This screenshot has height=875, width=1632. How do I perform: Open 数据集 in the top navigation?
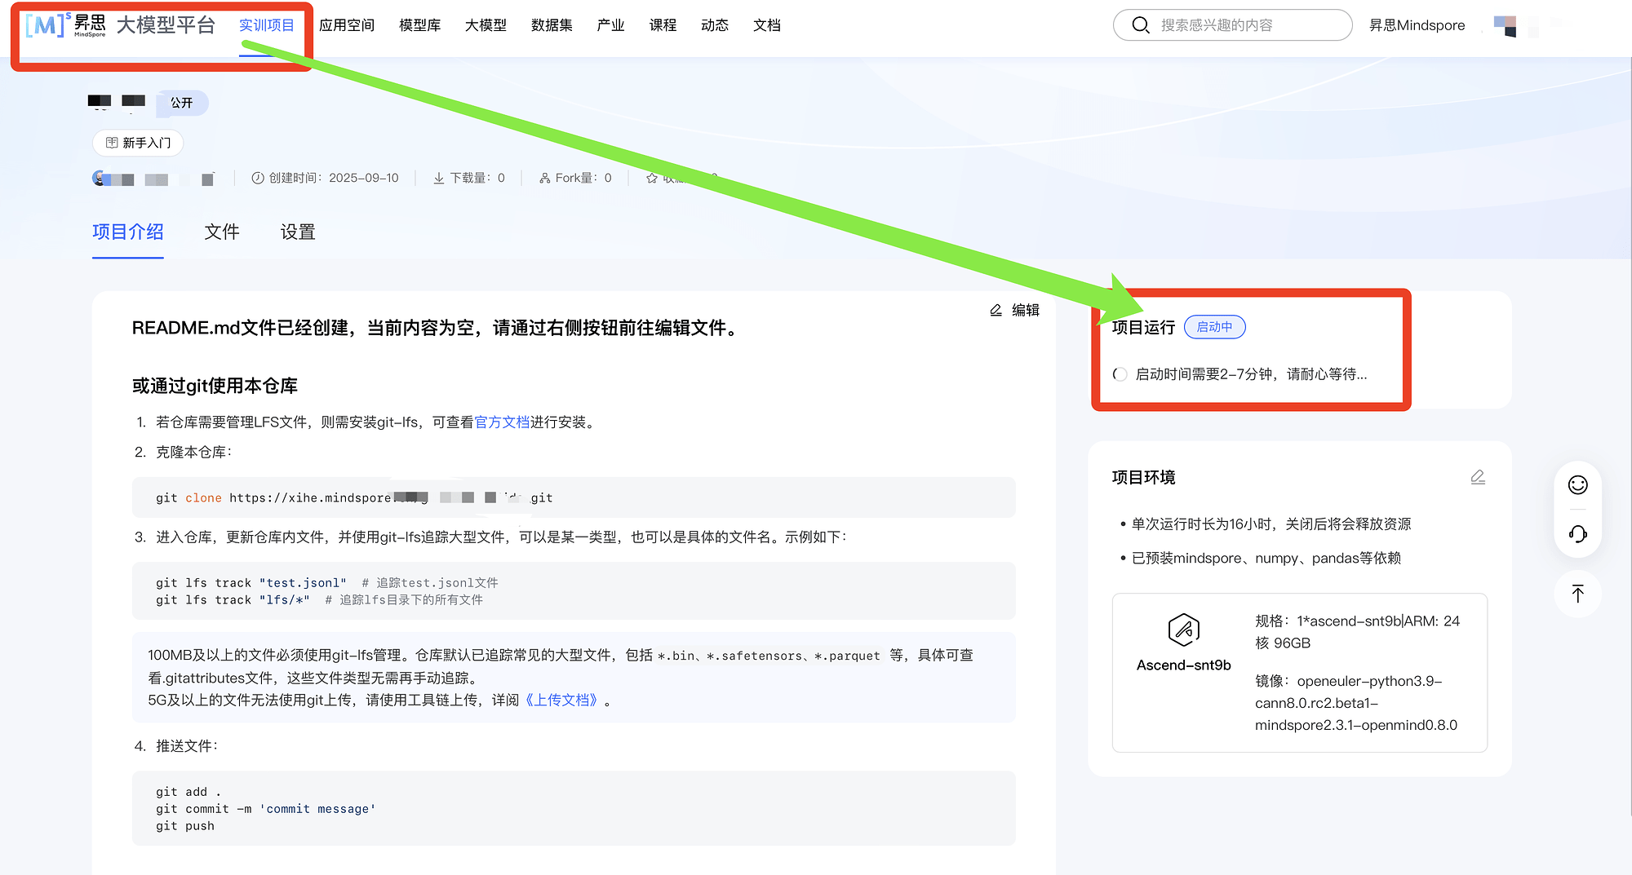point(552,25)
